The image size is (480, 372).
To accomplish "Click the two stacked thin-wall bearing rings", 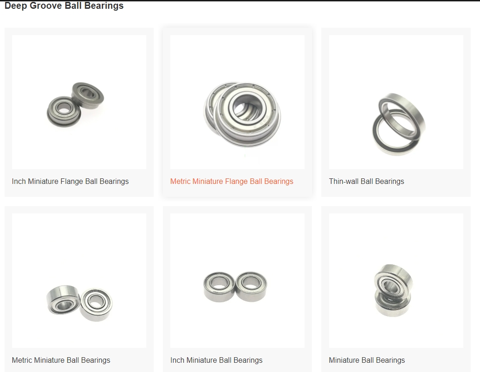I will pos(399,124).
